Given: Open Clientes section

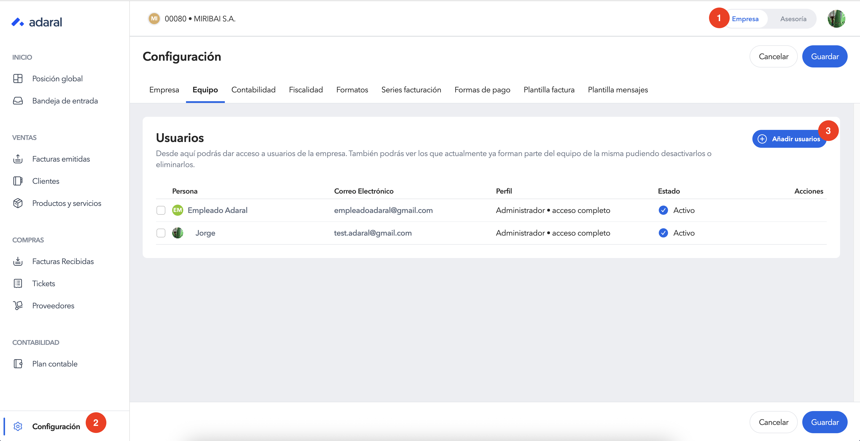Looking at the screenshot, I should (x=46, y=181).
